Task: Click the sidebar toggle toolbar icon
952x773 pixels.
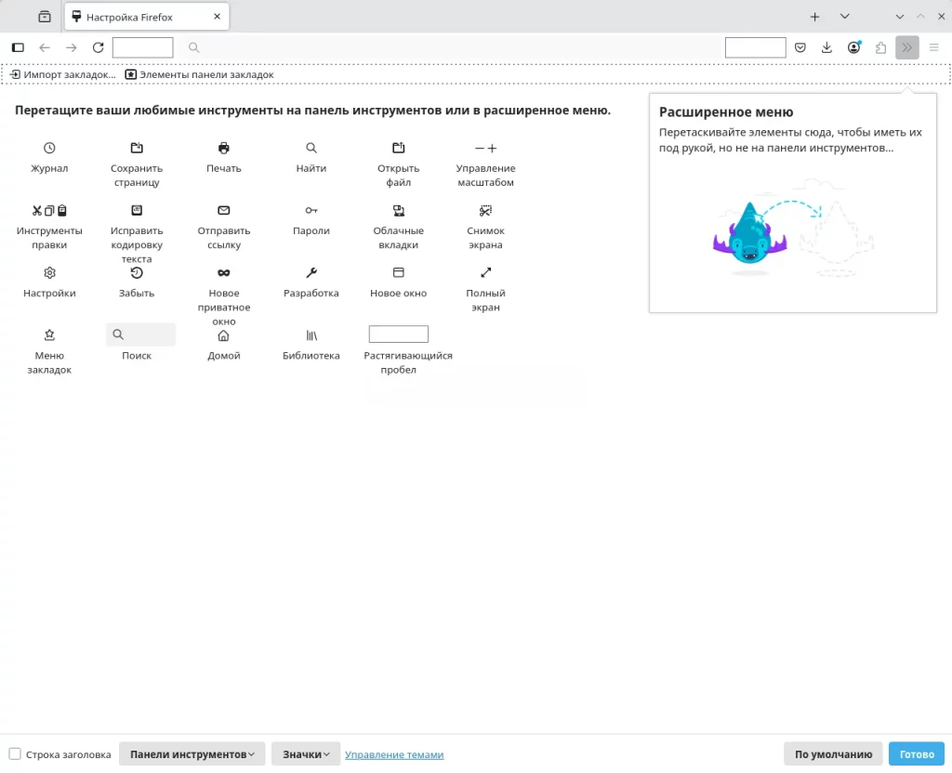Action: (18, 47)
